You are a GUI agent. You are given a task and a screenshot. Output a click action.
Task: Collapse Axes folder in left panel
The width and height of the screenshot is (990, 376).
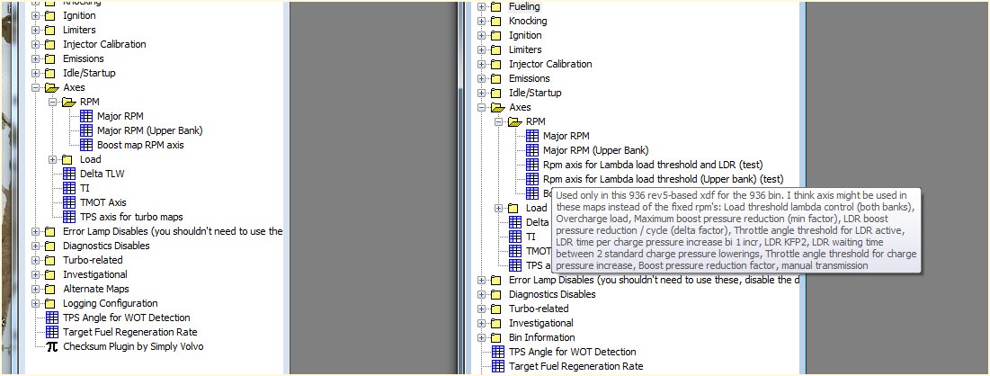pos(35,88)
